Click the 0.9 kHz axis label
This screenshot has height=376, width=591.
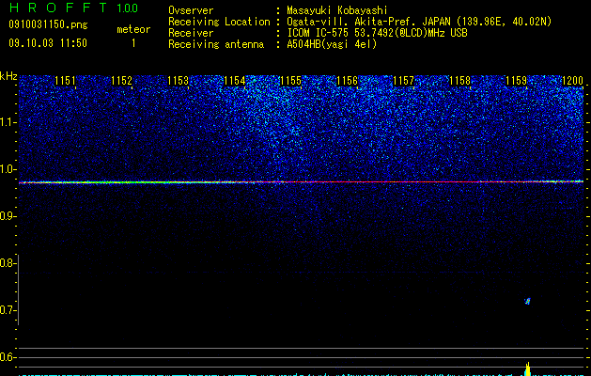tap(8, 216)
